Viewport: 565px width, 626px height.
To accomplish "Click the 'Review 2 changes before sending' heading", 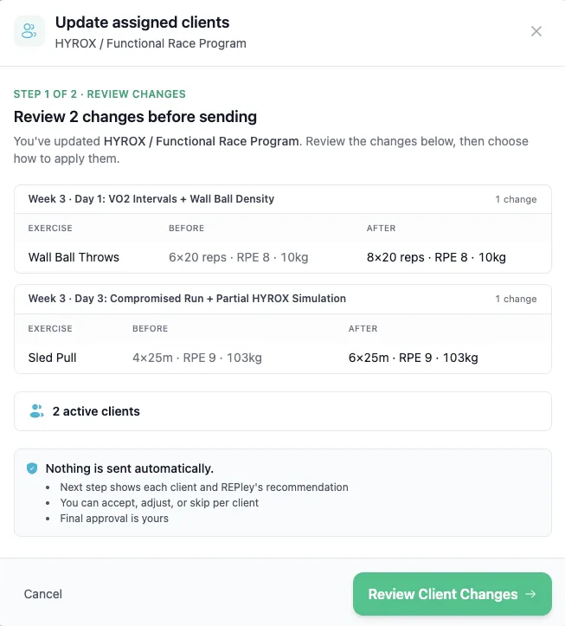I will (135, 117).
